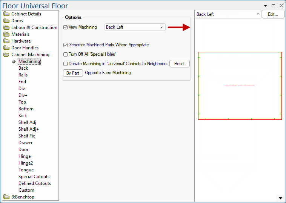This screenshot has width=286, height=203.
Task: Disable Generate Machined Parts Where Appropriate
Action: coord(66,45)
